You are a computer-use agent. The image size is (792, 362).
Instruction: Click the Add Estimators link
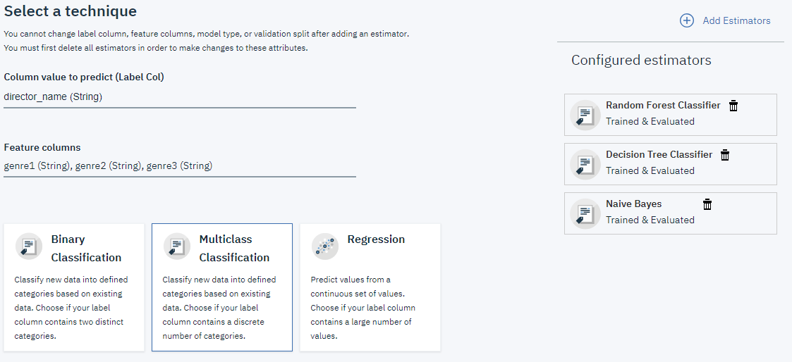tap(736, 20)
